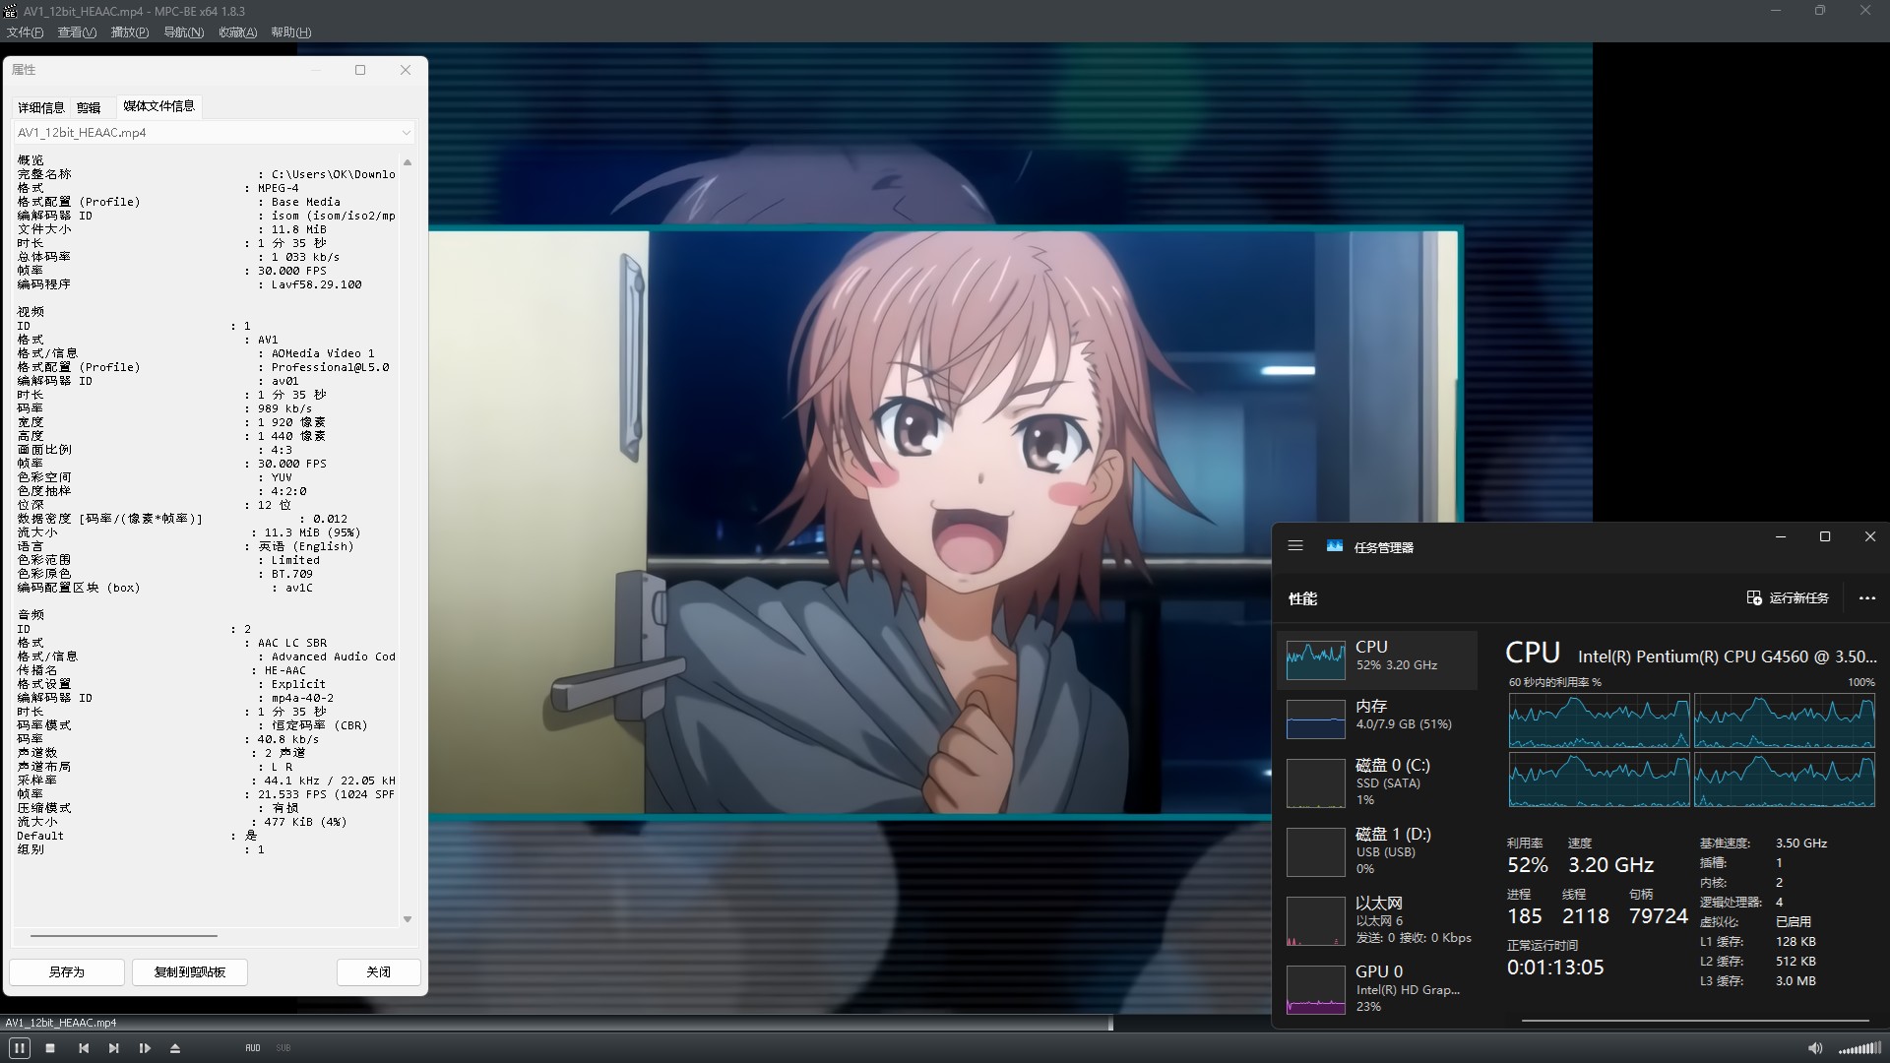
Task: Skip to the previous file or chapter
Action: point(84,1048)
